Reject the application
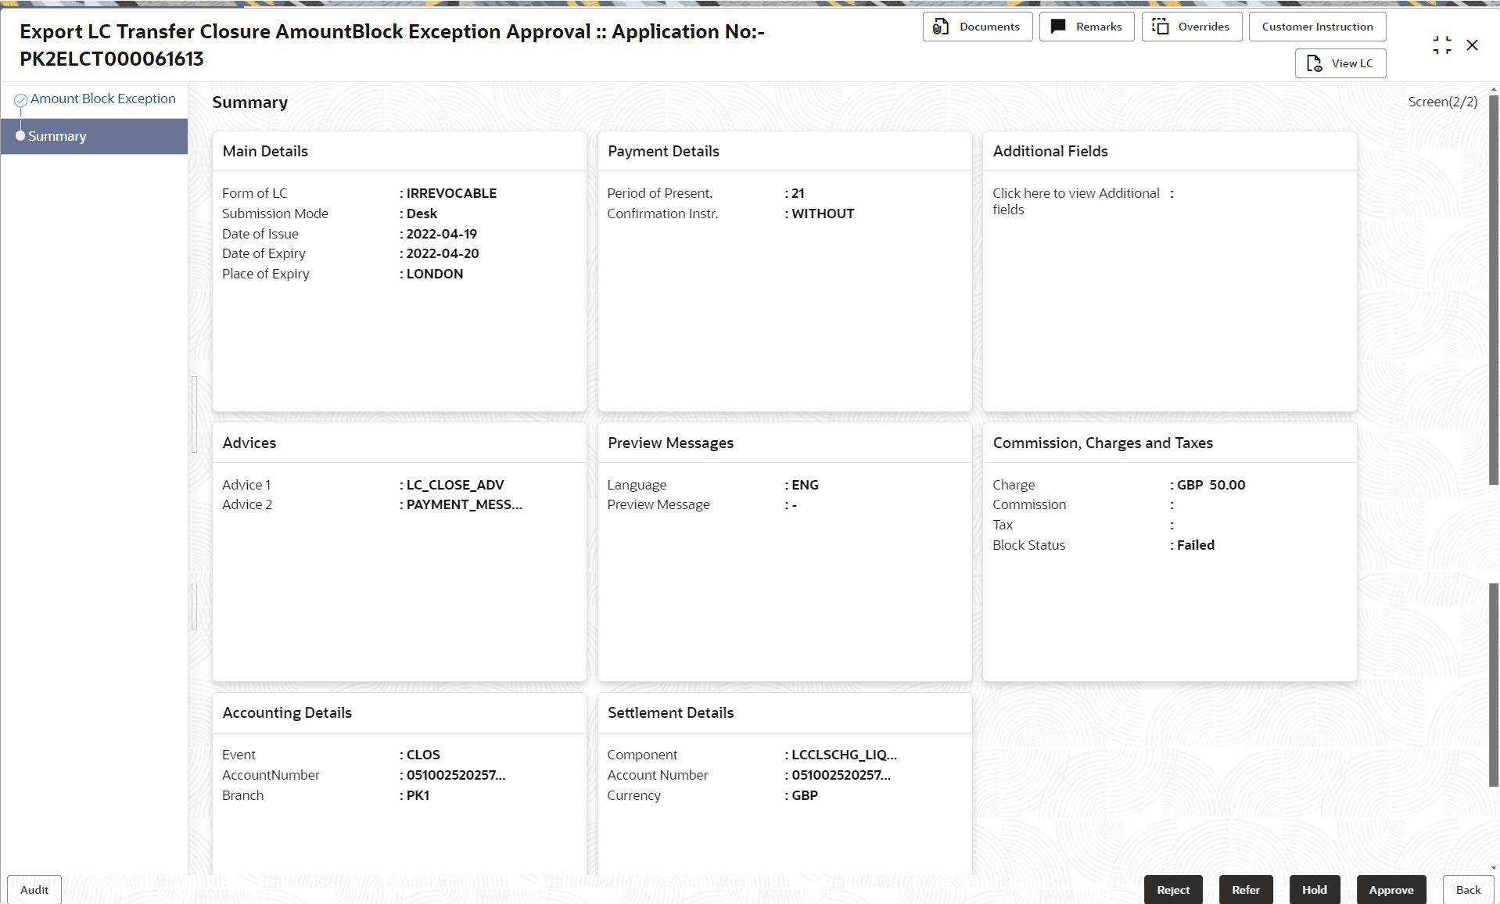 [1172, 889]
